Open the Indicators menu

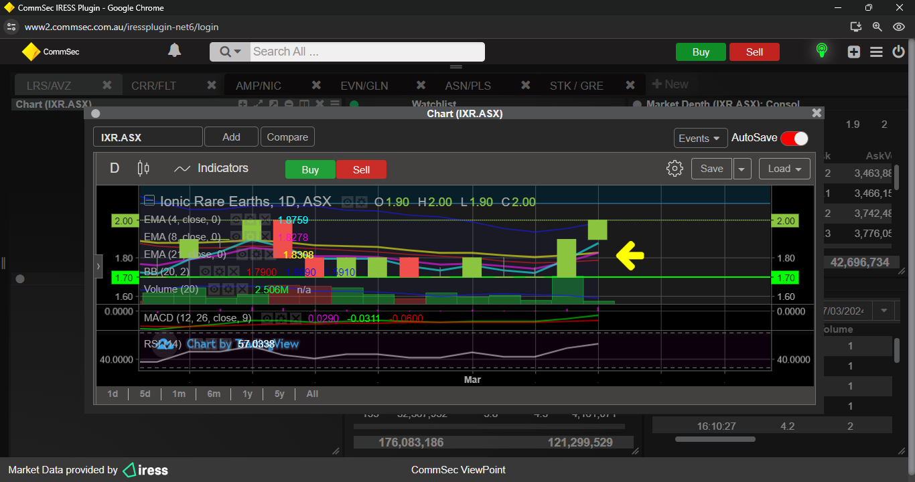coord(211,168)
